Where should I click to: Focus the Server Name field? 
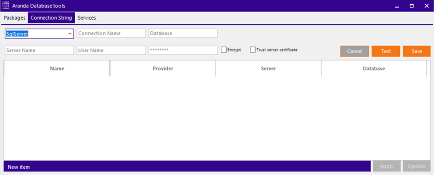pyautogui.click(x=40, y=50)
